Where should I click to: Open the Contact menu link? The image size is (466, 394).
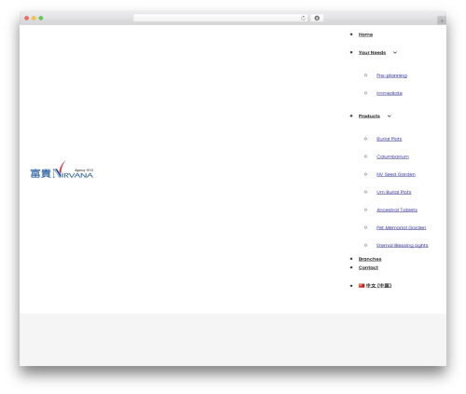click(x=368, y=267)
